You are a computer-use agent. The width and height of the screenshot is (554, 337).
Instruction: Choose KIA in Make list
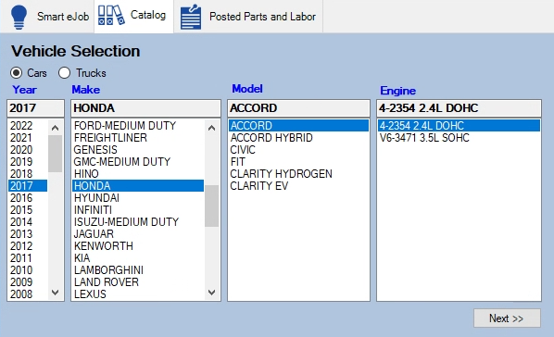coord(138,258)
